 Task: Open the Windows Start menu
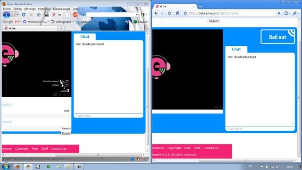pyautogui.click(x=6, y=166)
